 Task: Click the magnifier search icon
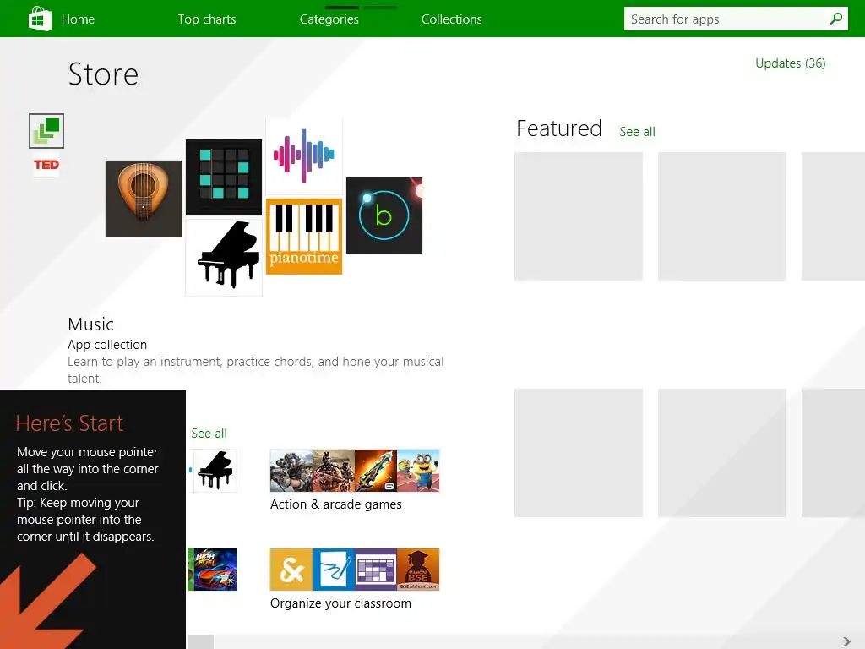coord(836,19)
